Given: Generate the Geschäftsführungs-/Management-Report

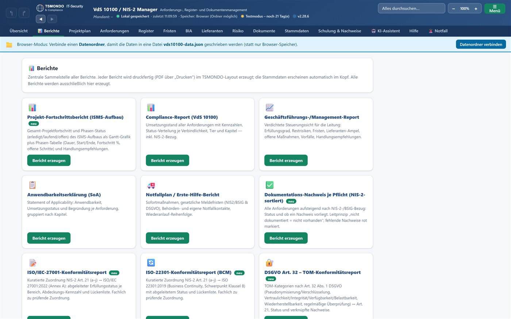Looking at the screenshot, I should coord(286,160).
